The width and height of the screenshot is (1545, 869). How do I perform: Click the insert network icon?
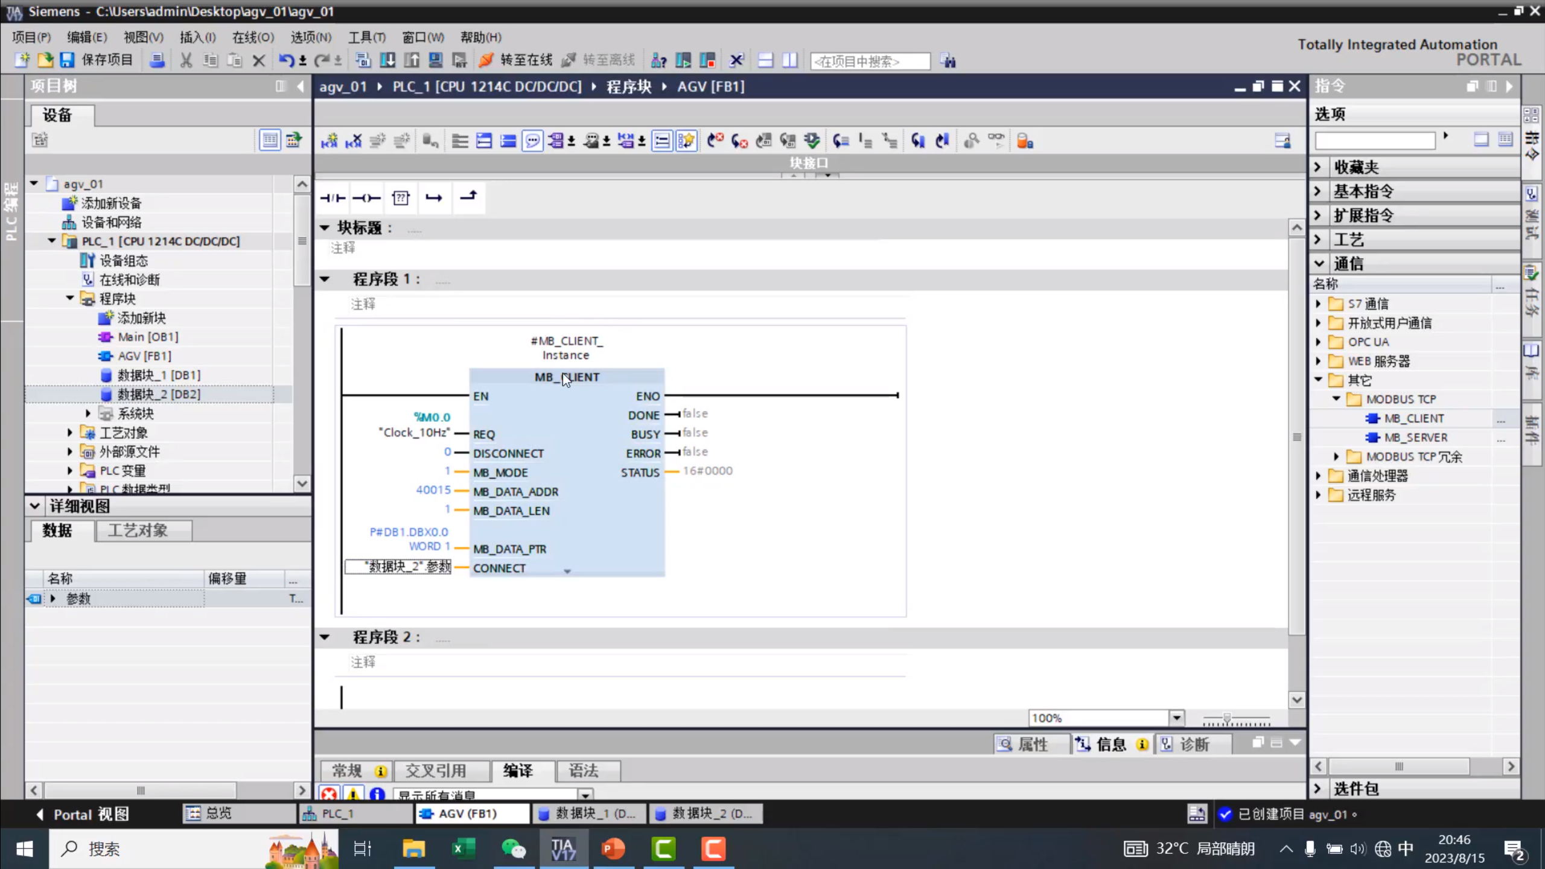point(329,141)
